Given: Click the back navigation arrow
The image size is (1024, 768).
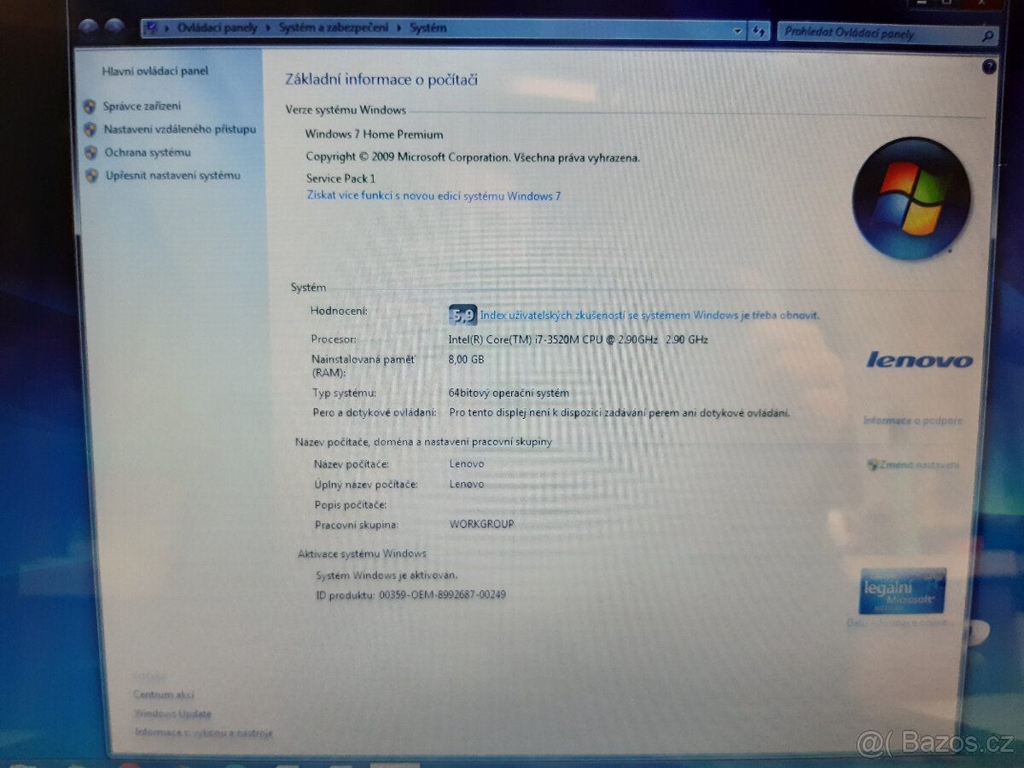Looking at the screenshot, I should (89, 27).
